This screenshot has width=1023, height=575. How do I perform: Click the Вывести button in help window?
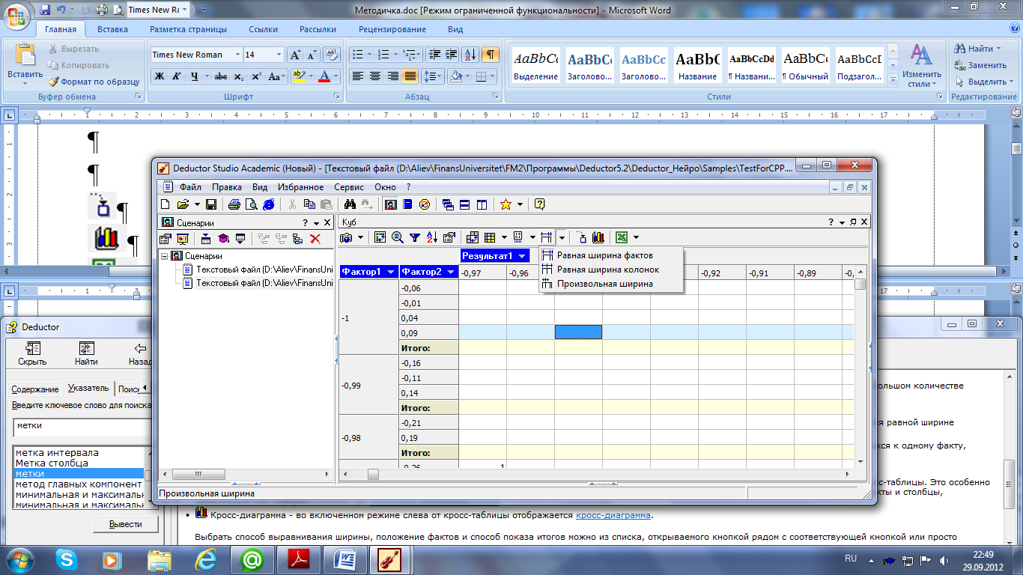tap(125, 524)
